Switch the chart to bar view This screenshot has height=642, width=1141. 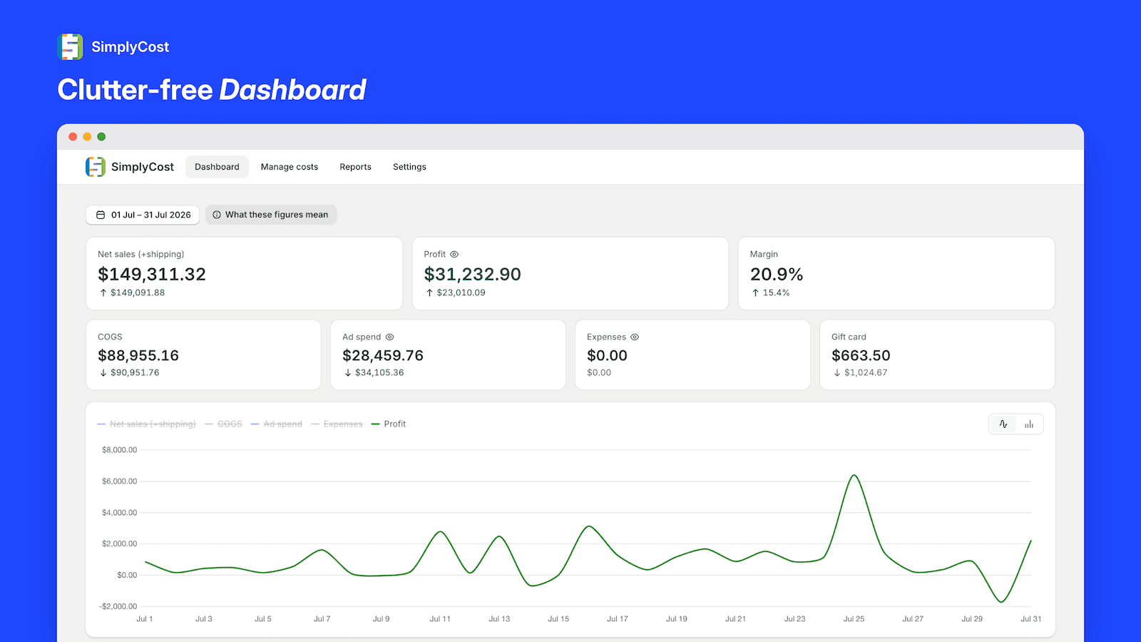(1029, 424)
